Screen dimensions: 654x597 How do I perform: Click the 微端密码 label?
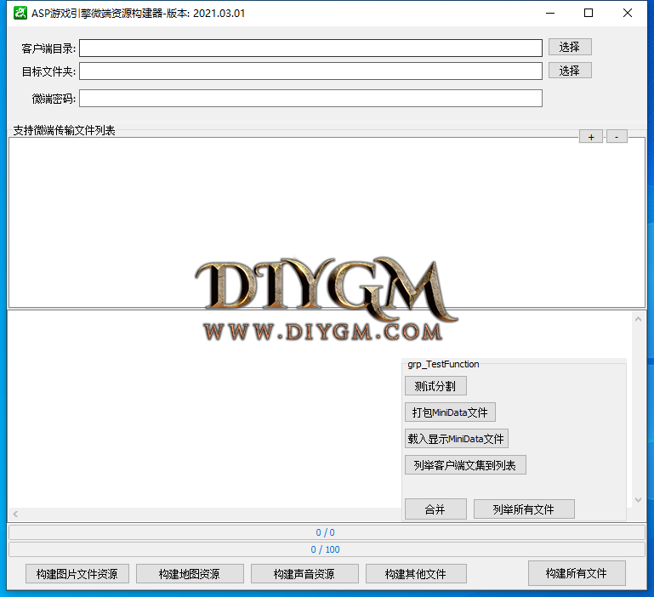pos(54,99)
